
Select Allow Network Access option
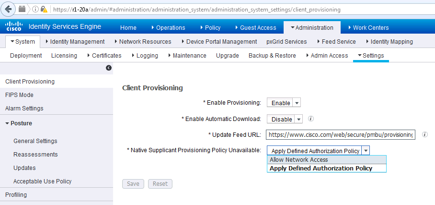click(327, 160)
